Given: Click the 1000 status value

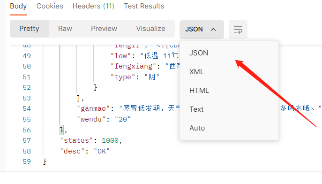Looking at the screenshot, I should (x=110, y=141).
